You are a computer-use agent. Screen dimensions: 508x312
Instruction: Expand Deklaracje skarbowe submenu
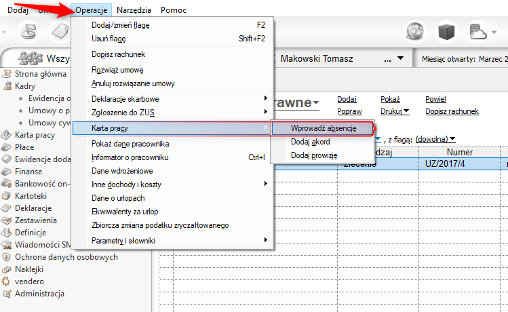(173, 99)
